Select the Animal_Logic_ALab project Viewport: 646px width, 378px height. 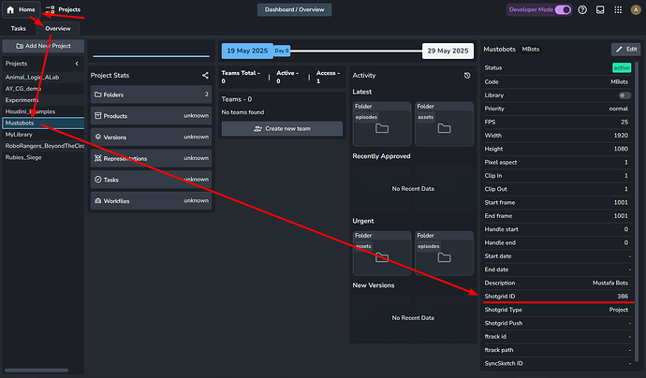click(43, 77)
